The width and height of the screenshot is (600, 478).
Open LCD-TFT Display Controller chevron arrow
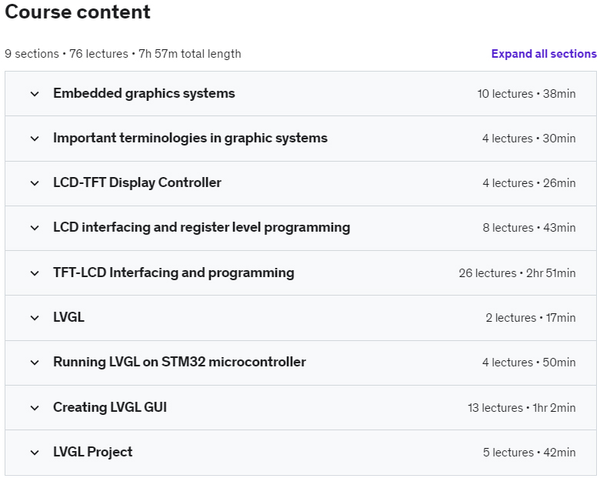coord(35,183)
